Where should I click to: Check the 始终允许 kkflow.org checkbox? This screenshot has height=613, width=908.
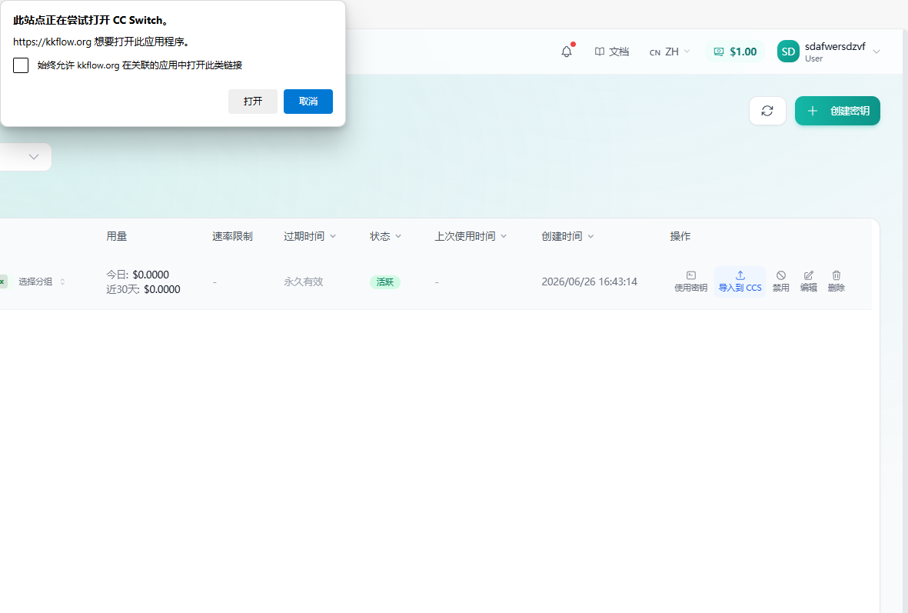(x=21, y=65)
